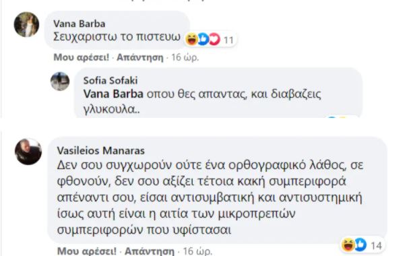This screenshot has width=409, height=256.
Task: Open Vasileios Manaras' profile picture
Action: (28, 152)
